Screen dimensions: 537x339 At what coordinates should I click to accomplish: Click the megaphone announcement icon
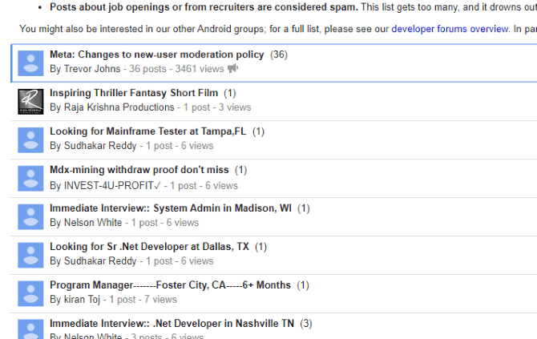pos(232,69)
